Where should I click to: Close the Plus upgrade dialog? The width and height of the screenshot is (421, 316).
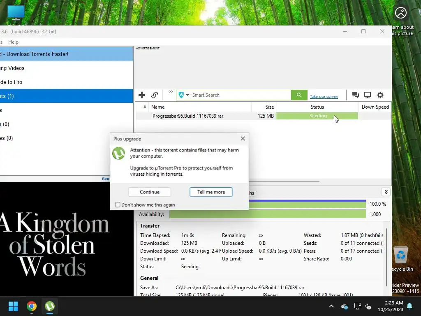[243, 138]
